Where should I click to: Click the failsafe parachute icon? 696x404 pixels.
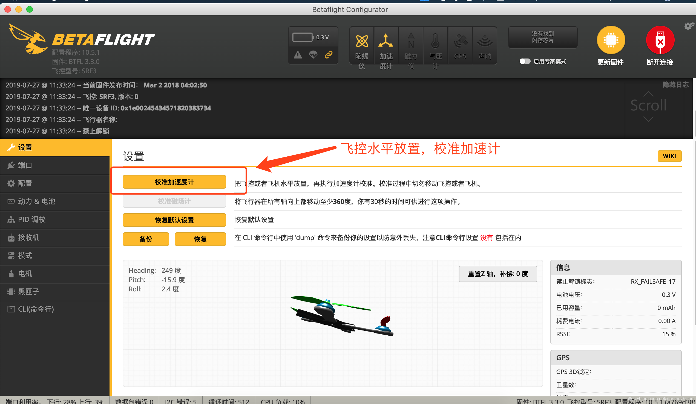click(313, 55)
